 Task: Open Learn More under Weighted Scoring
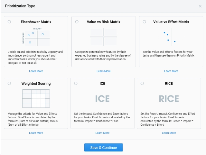36,133
